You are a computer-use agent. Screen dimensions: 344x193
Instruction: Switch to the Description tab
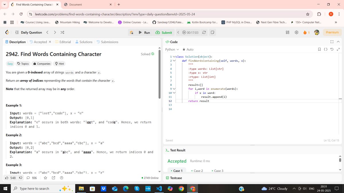coord(15,42)
